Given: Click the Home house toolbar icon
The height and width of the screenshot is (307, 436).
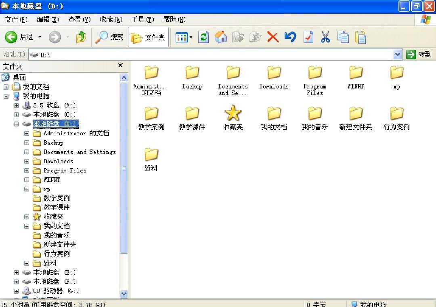Looking at the screenshot, I should 221,37.
